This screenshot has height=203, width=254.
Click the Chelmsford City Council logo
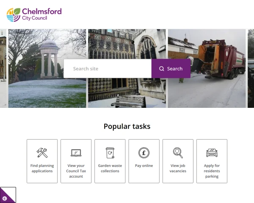click(x=34, y=15)
